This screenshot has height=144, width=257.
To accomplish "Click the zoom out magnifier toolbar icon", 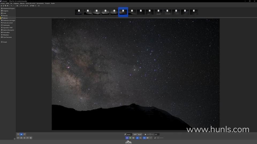I will click(23, 6).
